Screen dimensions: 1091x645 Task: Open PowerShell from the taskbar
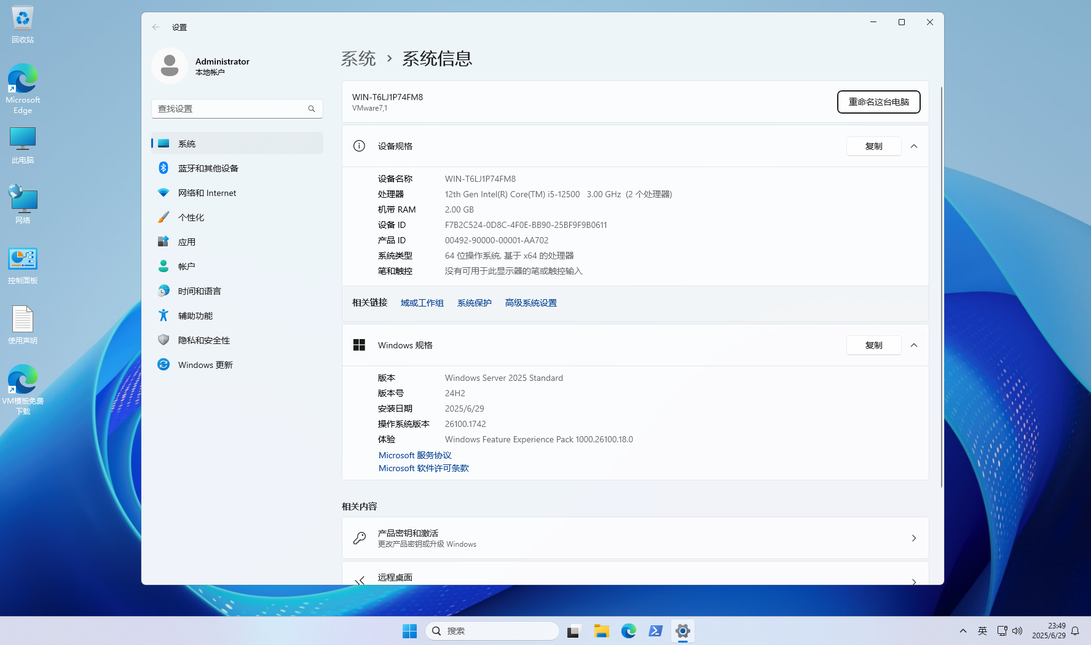coord(655,631)
